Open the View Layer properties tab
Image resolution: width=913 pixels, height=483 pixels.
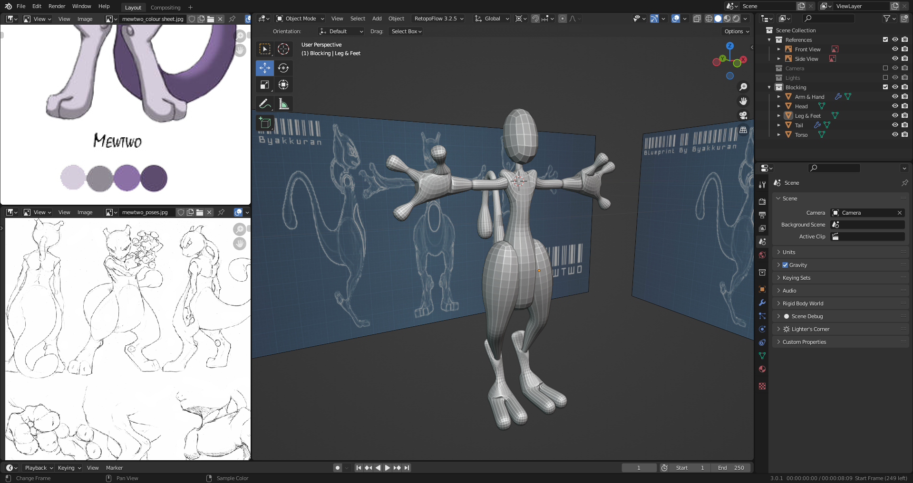[762, 228]
